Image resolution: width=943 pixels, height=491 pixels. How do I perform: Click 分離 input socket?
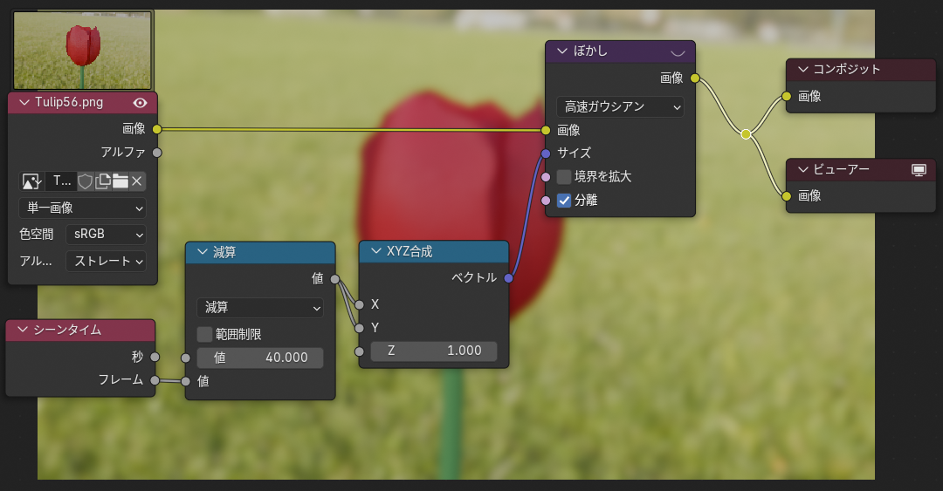point(546,201)
